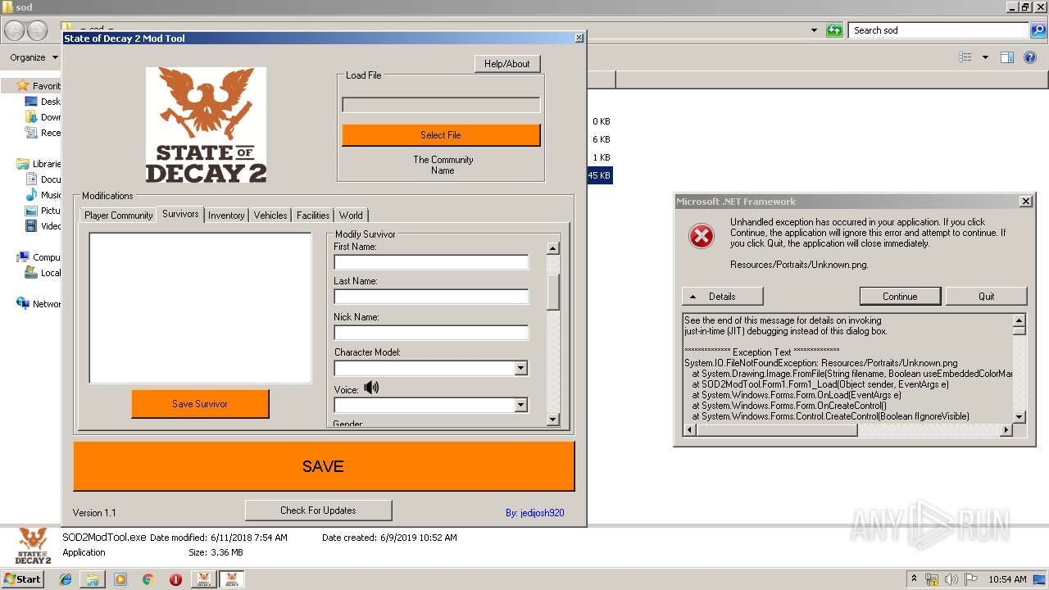Click the Load File path field
Screen dimensions: 1049x590
441,105
